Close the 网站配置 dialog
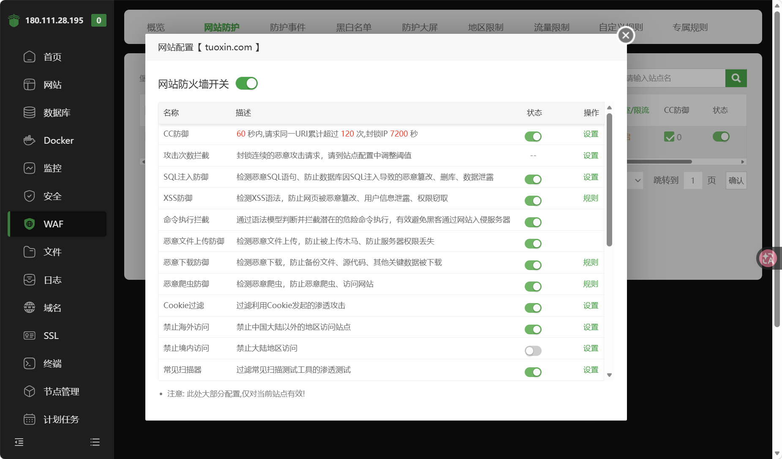782x459 pixels. (626, 36)
